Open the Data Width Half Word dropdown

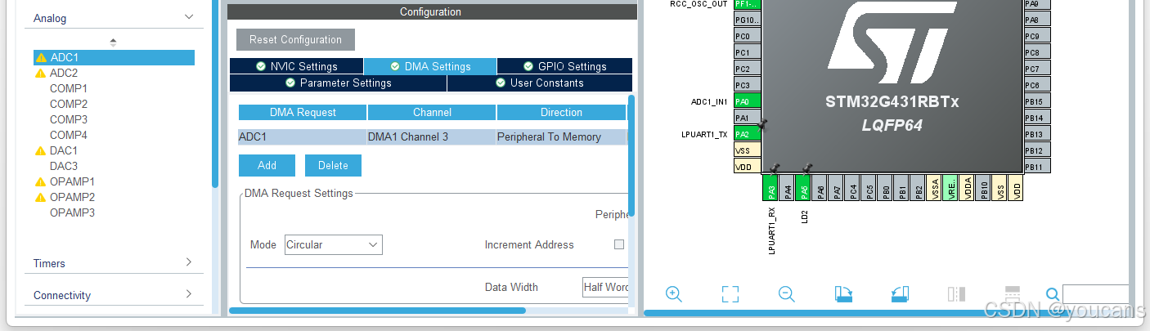point(605,287)
